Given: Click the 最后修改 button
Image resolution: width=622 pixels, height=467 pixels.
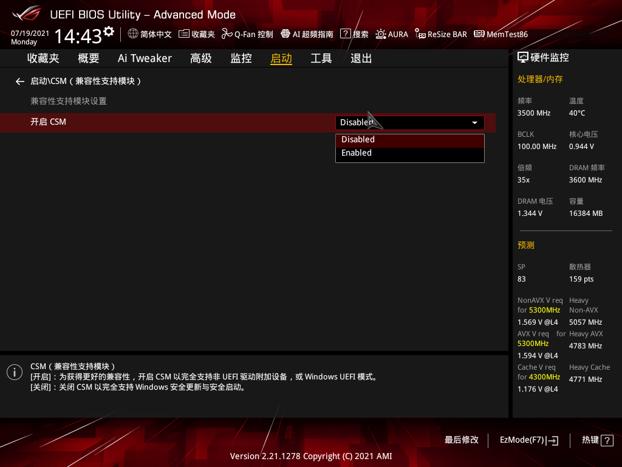Looking at the screenshot, I should point(462,440).
